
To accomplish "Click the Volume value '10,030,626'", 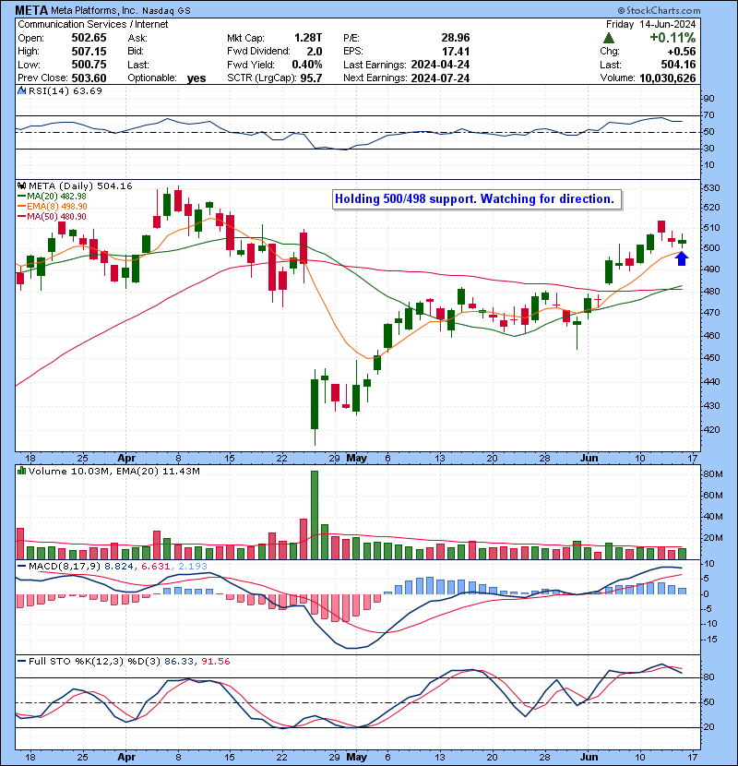I will point(667,78).
